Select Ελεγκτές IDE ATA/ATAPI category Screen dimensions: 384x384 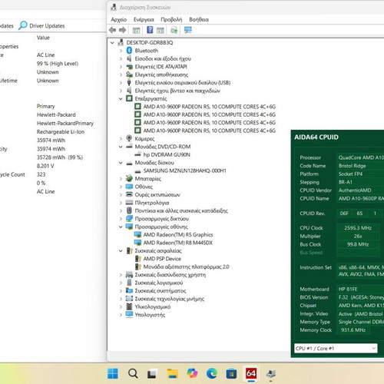[161, 67]
